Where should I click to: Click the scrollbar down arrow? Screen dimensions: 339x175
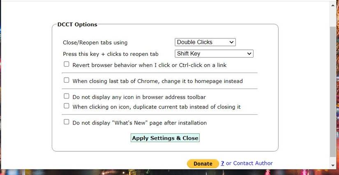point(333,165)
